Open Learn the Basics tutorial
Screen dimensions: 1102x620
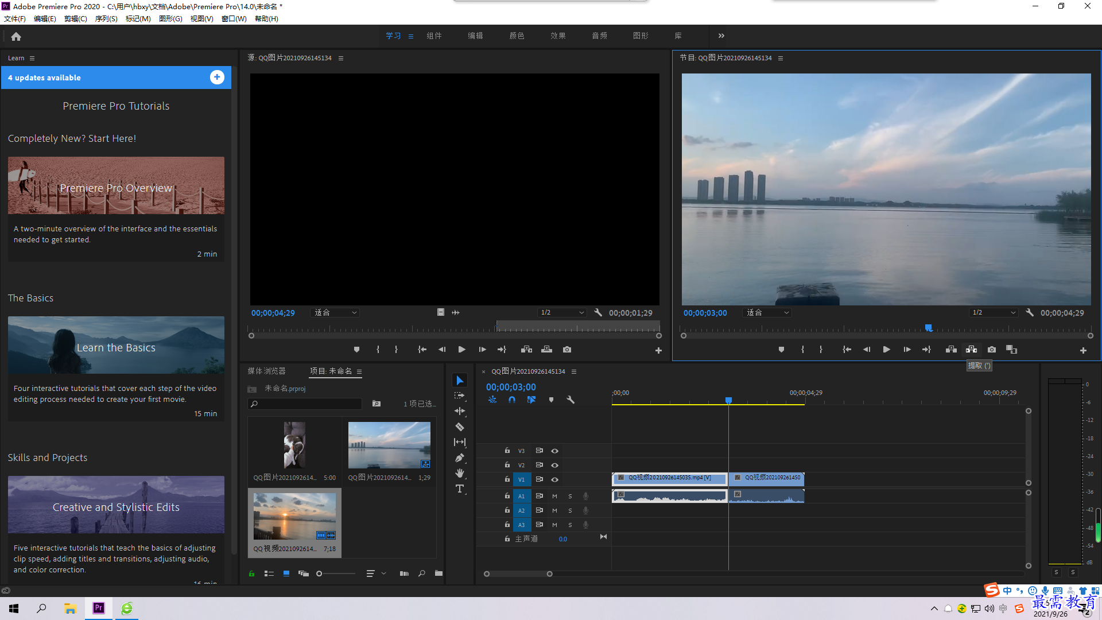point(116,345)
